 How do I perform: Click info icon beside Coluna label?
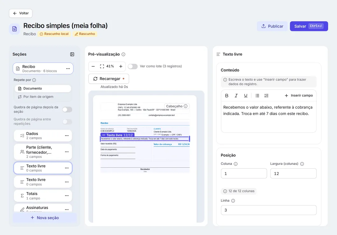[236, 164]
